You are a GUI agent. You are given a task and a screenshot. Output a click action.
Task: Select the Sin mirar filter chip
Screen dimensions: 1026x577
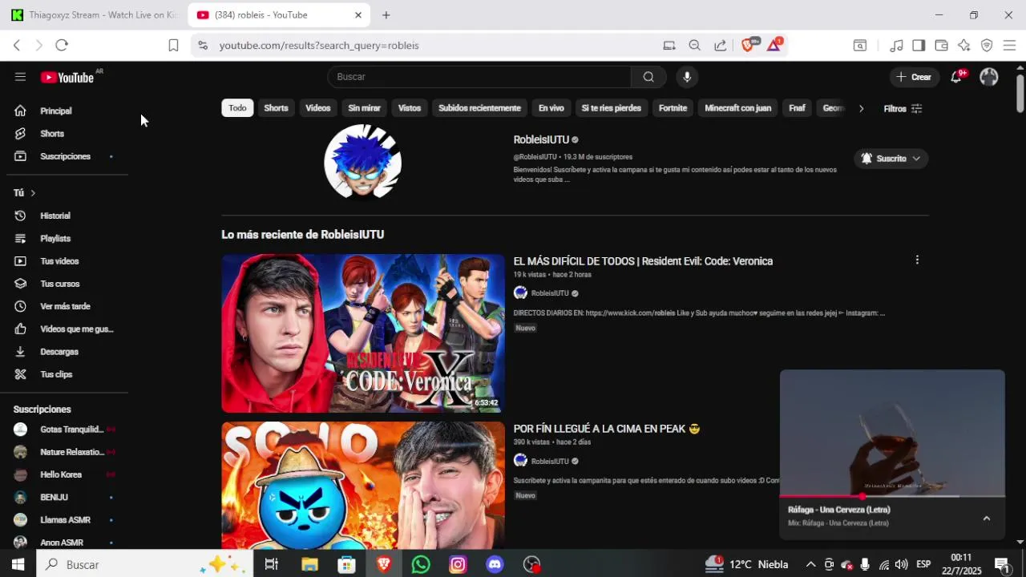click(x=364, y=108)
